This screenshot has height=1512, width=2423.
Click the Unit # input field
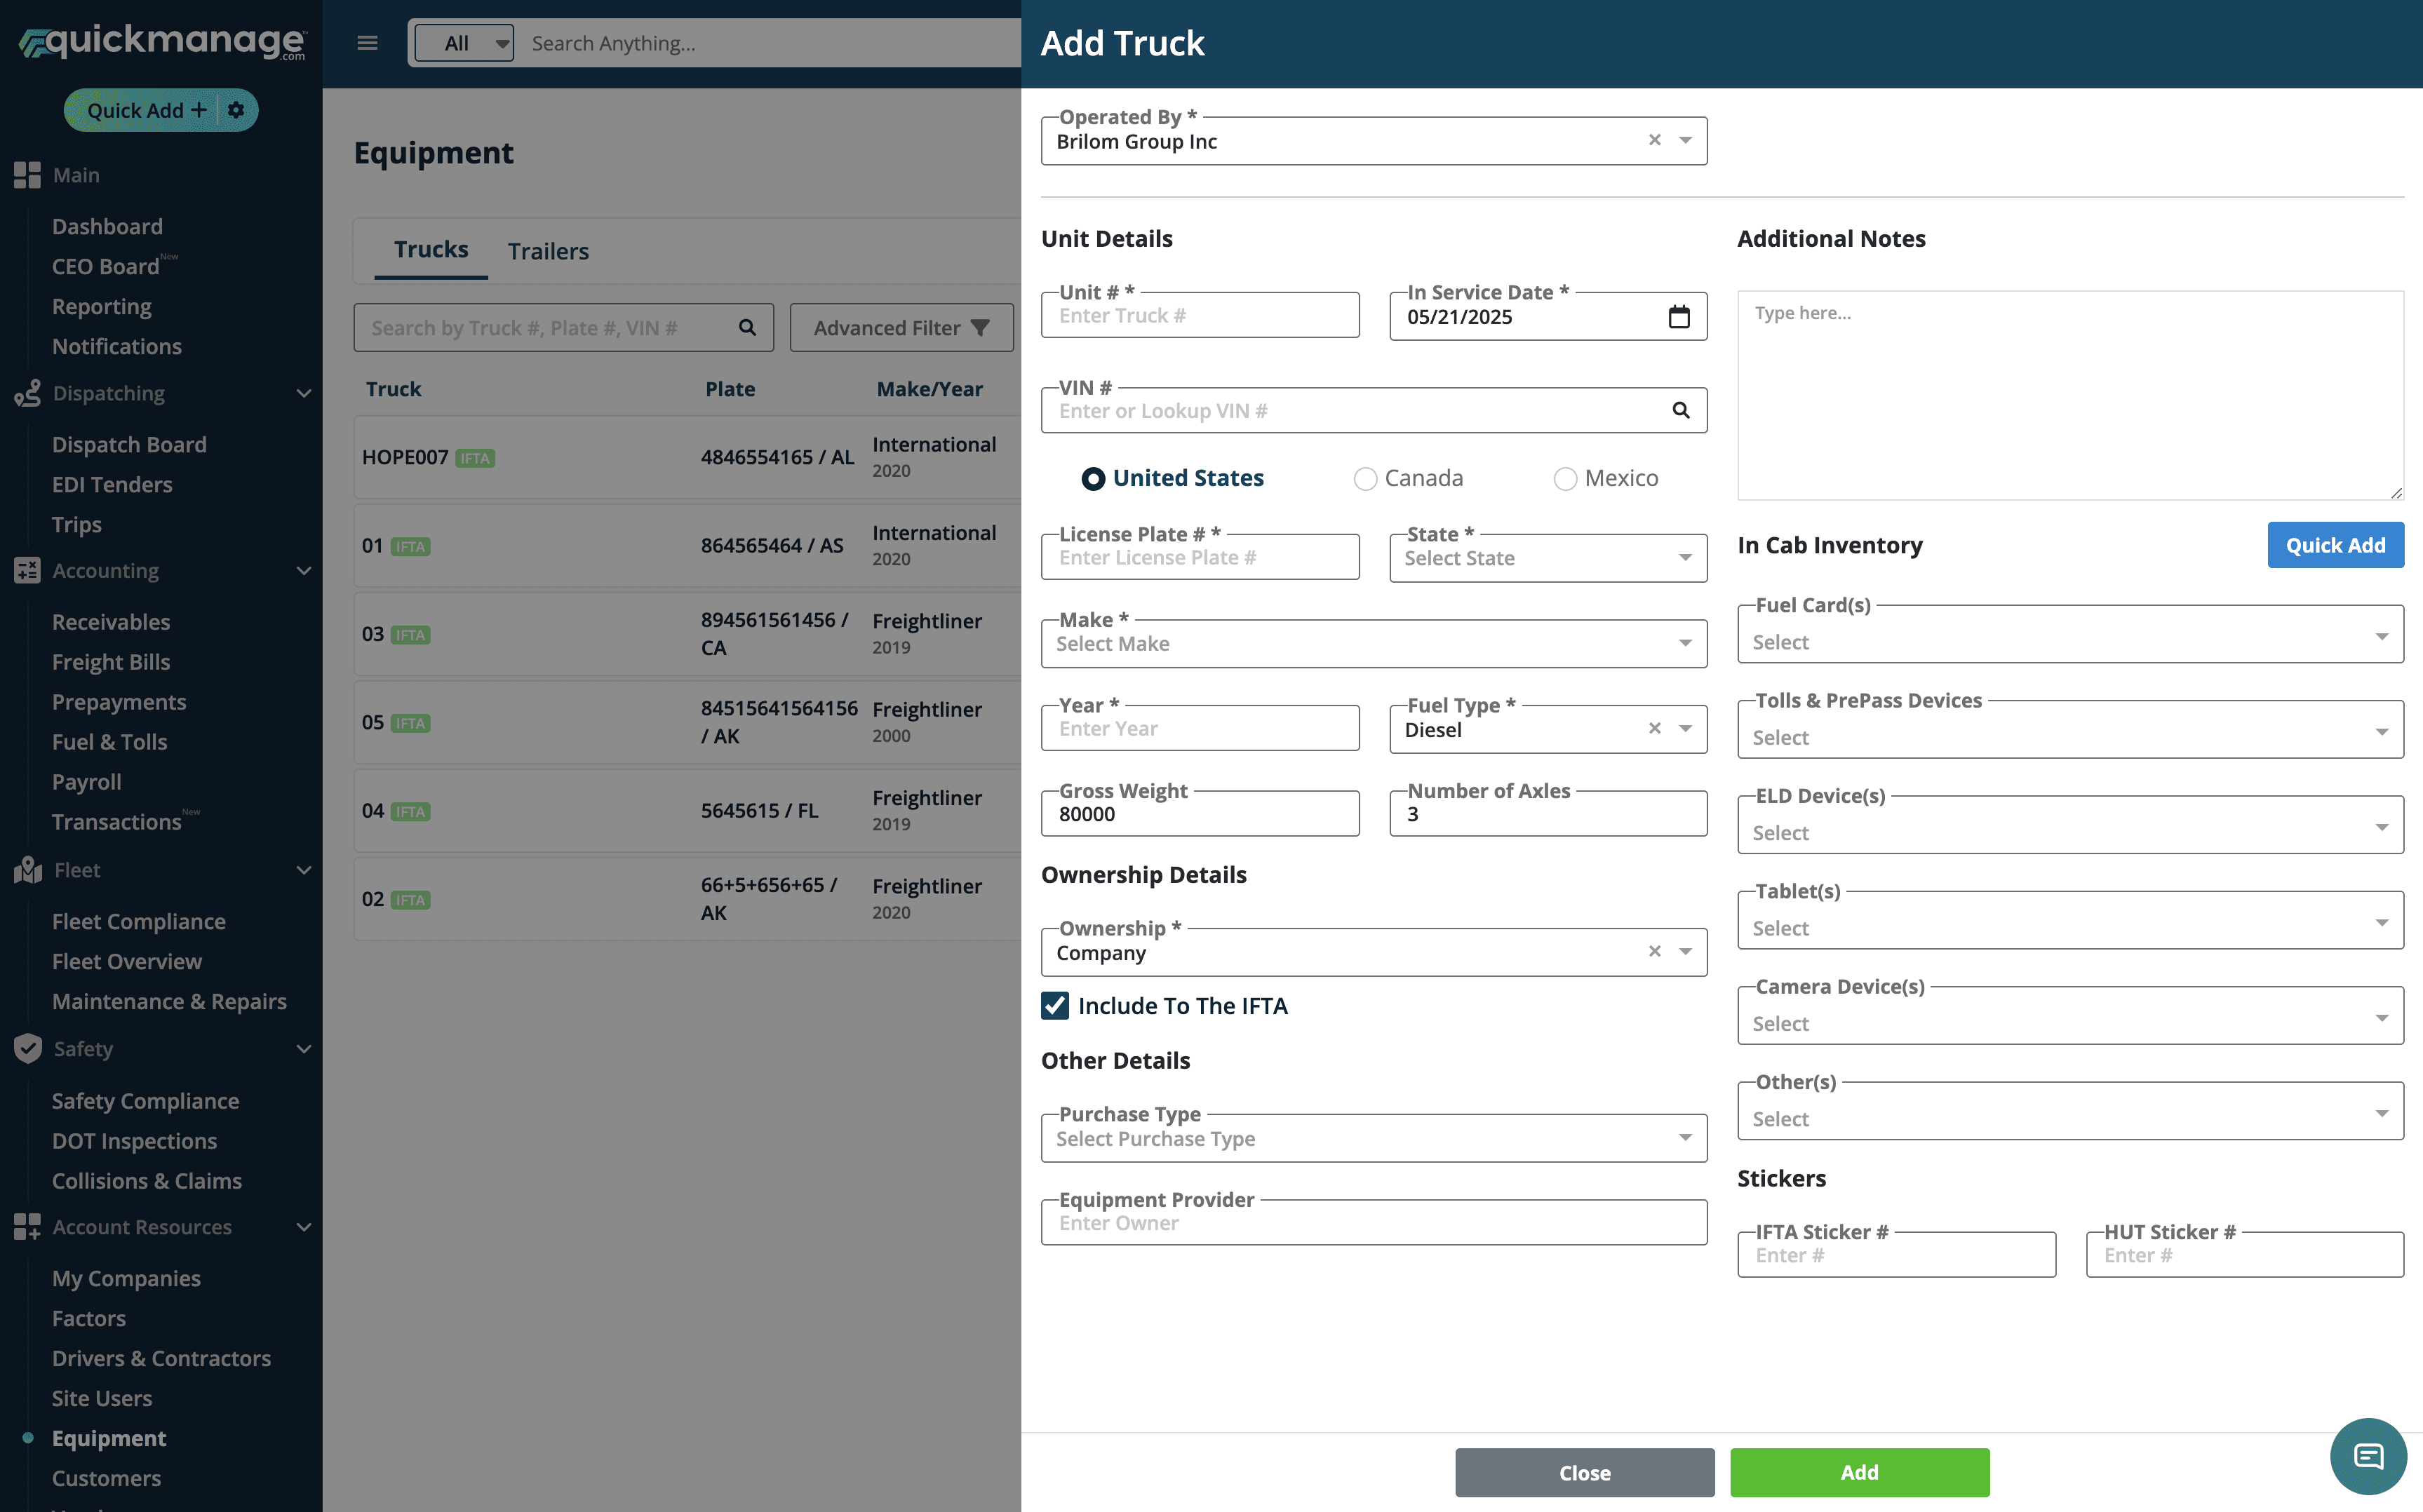point(1199,316)
